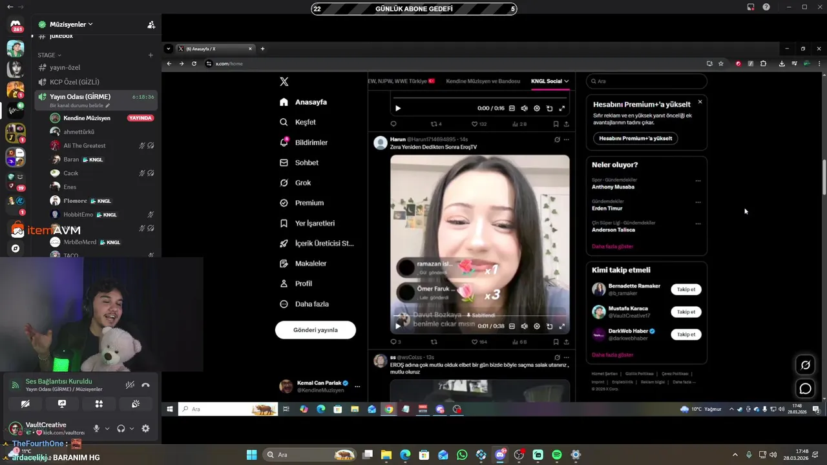Expand Müzisyenler server menu in Discord
Viewport: 827px width, 465px height.
(72, 25)
